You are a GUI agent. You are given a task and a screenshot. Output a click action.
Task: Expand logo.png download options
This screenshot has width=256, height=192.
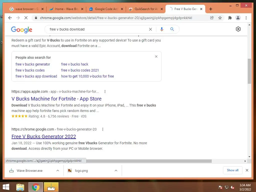tap(116, 170)
